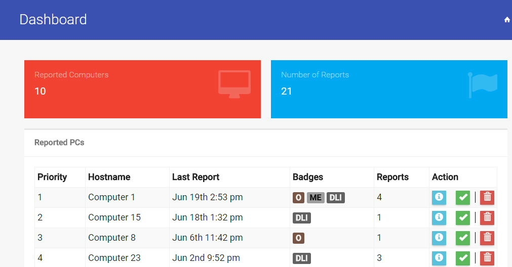Delete Computer 1 using trash icon
Image resolution: width=512 pixels, height=267 pixels.
click(487, 197)
